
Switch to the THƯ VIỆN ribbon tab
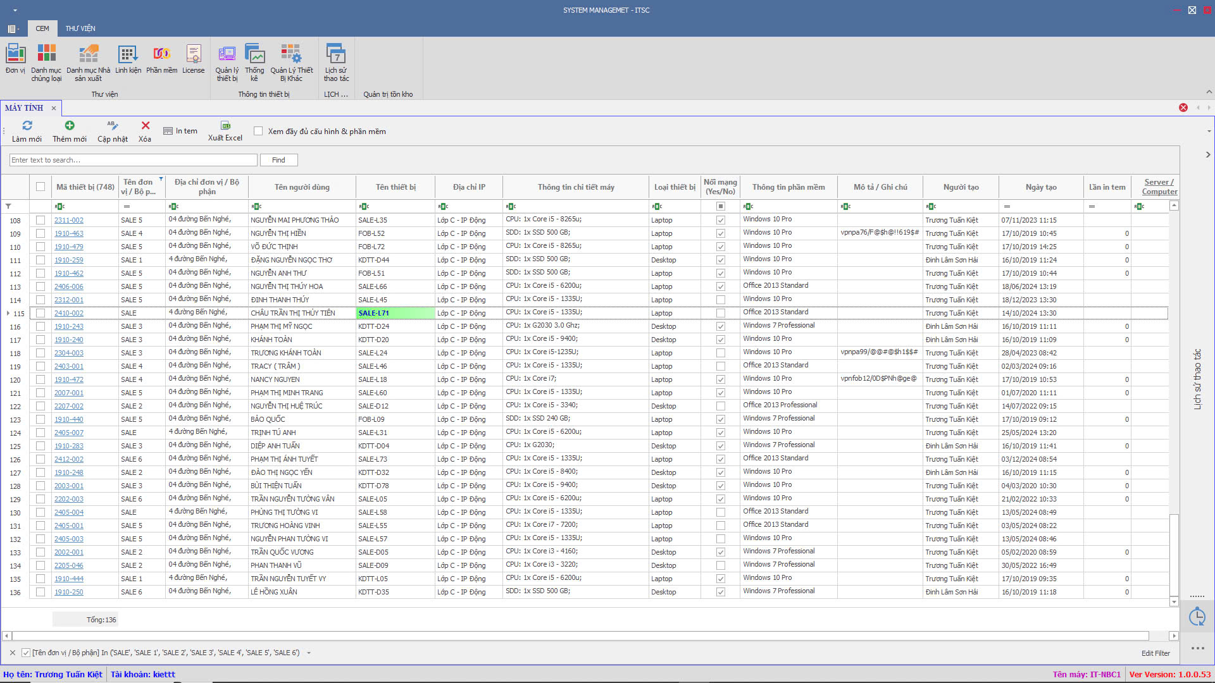80,28
